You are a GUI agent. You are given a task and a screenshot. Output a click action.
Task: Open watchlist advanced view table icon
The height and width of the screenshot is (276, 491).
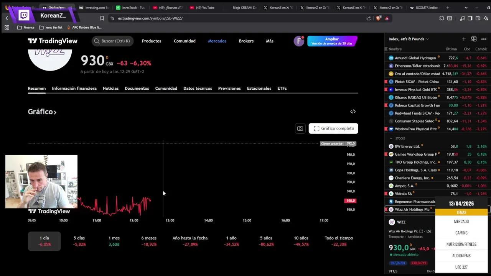pos(474,39)
